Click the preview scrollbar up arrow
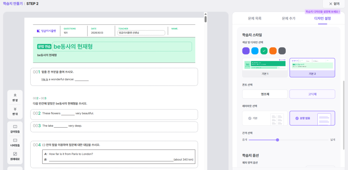The width and height of the screenshot is (348, 170). point(206,14)
